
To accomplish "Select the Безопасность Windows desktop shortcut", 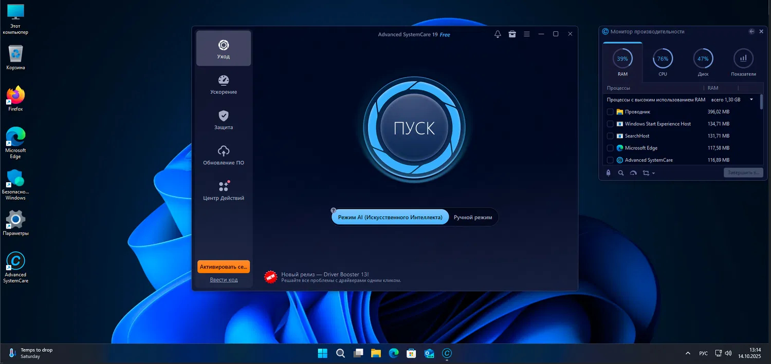I will (x=15, y=184).
